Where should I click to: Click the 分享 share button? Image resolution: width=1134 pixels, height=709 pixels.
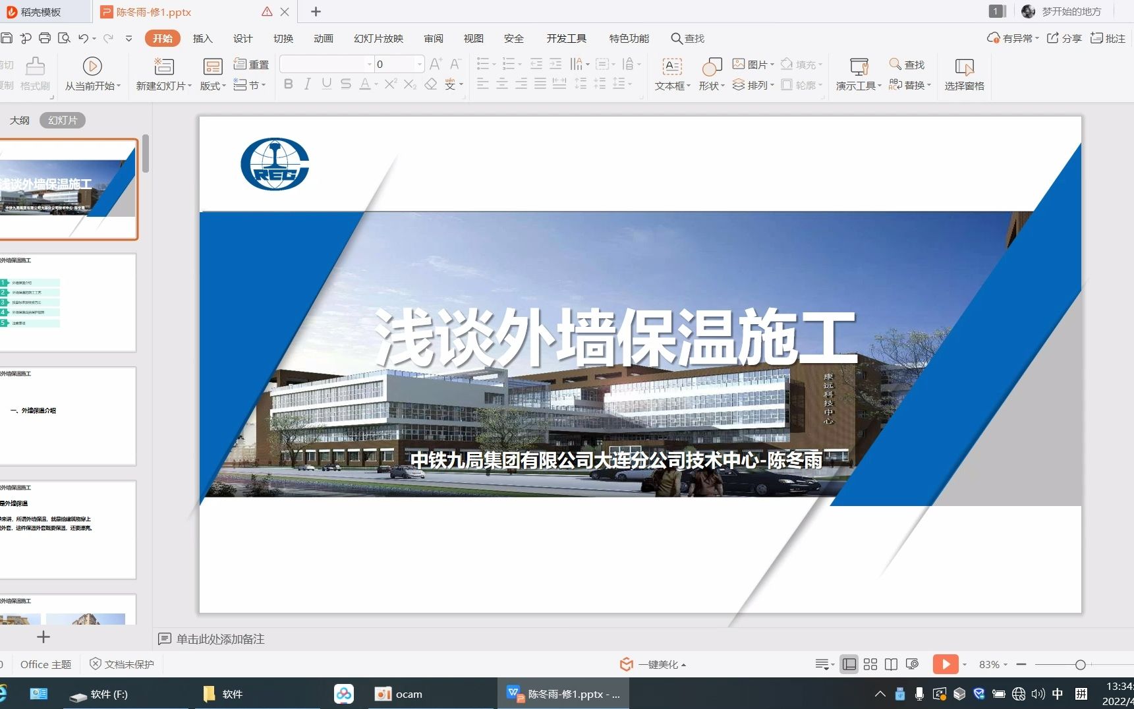click(1064, 38)
